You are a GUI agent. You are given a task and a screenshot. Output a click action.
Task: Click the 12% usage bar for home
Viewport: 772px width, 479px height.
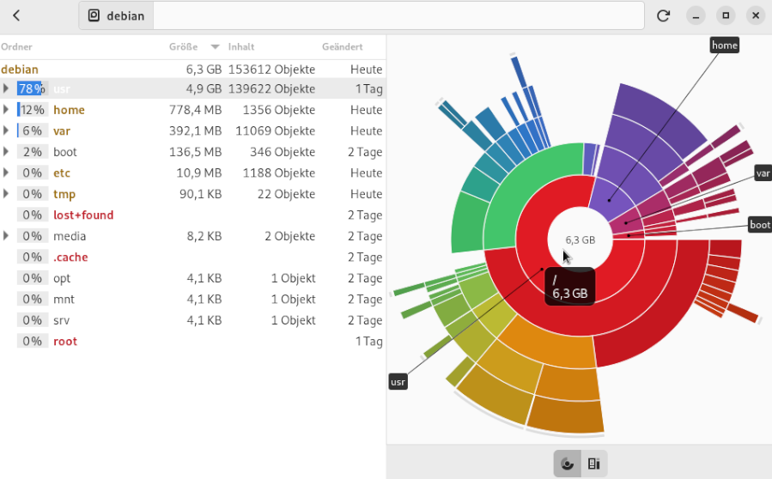click(x=32, y=109)
